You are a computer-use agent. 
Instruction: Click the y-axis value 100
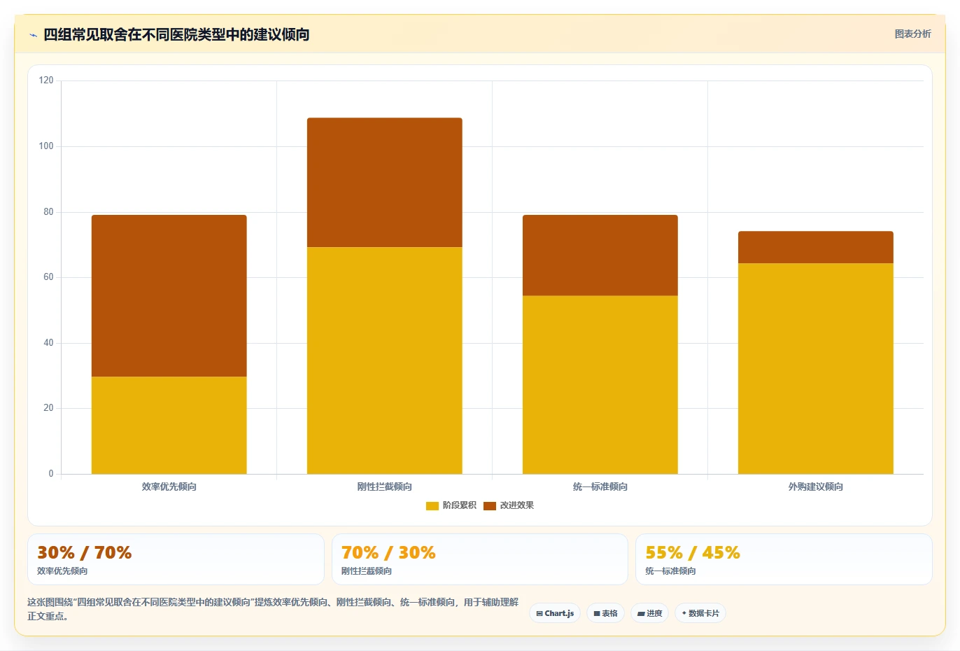[x=46, y=146]
